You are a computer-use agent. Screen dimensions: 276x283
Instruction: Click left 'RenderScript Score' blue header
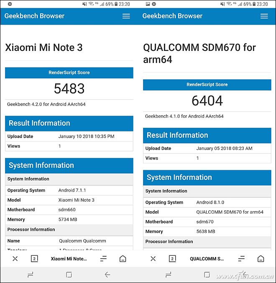click(x=69, y=73)
